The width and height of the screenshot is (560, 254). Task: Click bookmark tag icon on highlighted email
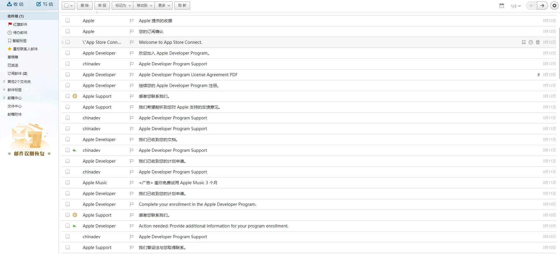point(523,42)
